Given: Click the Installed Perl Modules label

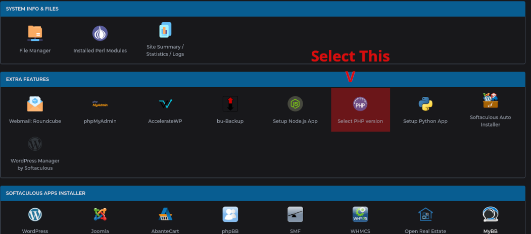Looking at the screenshot, I should pos(100,51).
